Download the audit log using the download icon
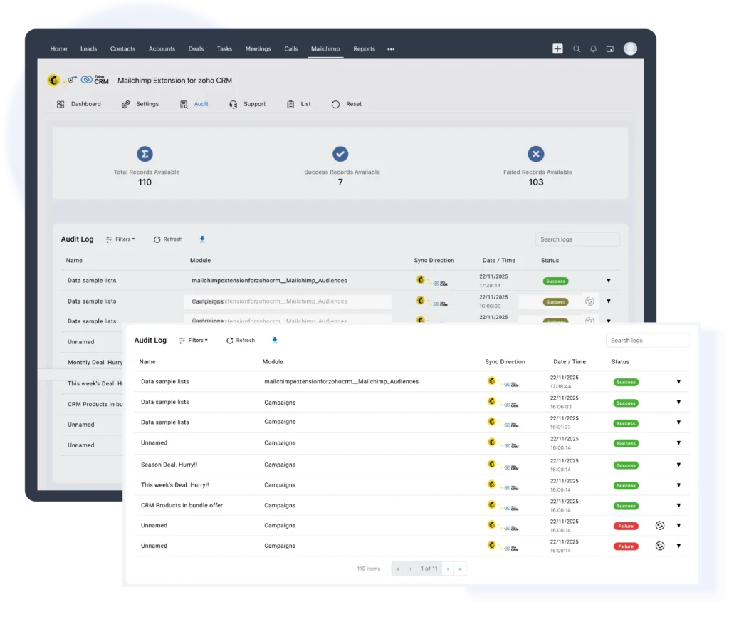The height and width of the screenshot is (617, 729). (x=274, y=340)
